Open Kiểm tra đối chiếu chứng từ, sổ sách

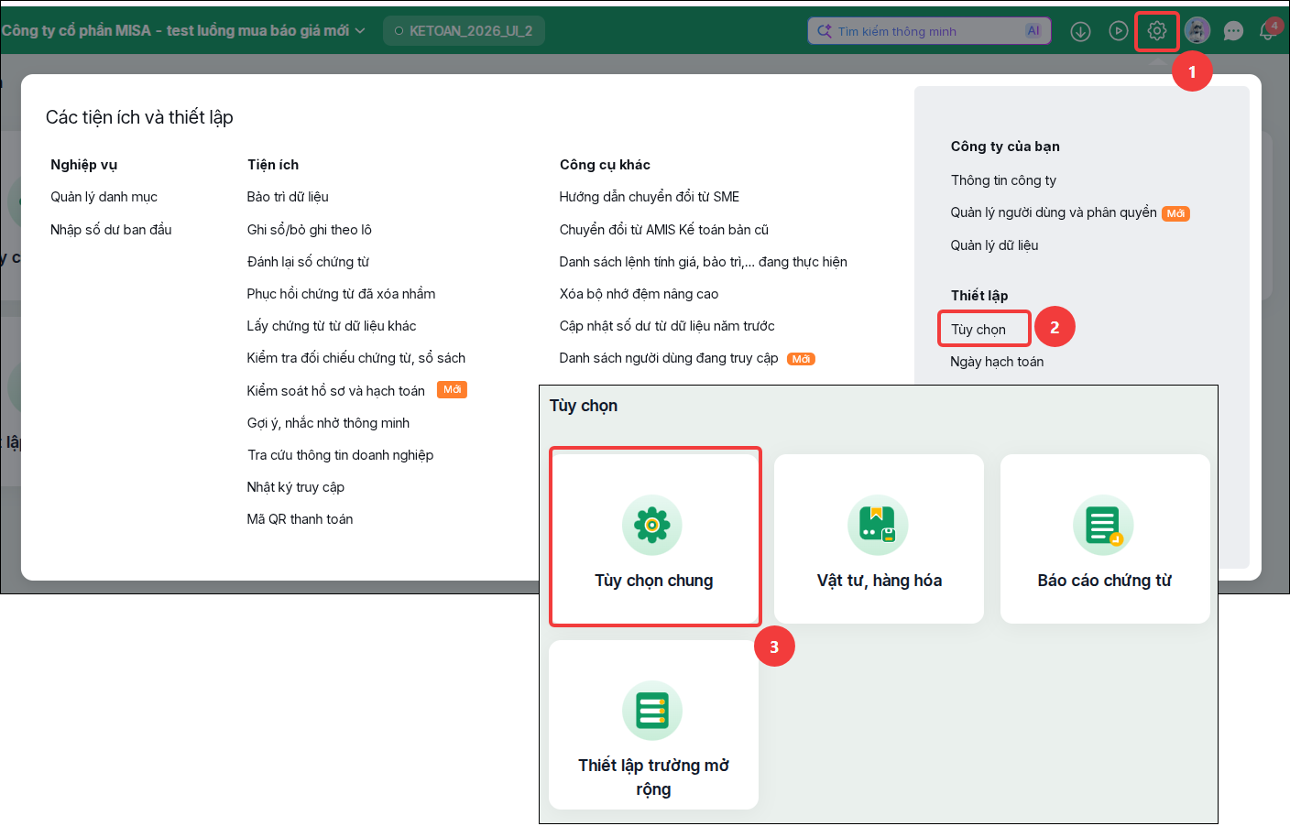pyautogui.click(x=355, y=358)
